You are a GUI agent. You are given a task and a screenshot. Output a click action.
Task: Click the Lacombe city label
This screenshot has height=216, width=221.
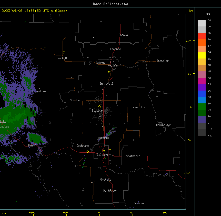click(115, 49)
